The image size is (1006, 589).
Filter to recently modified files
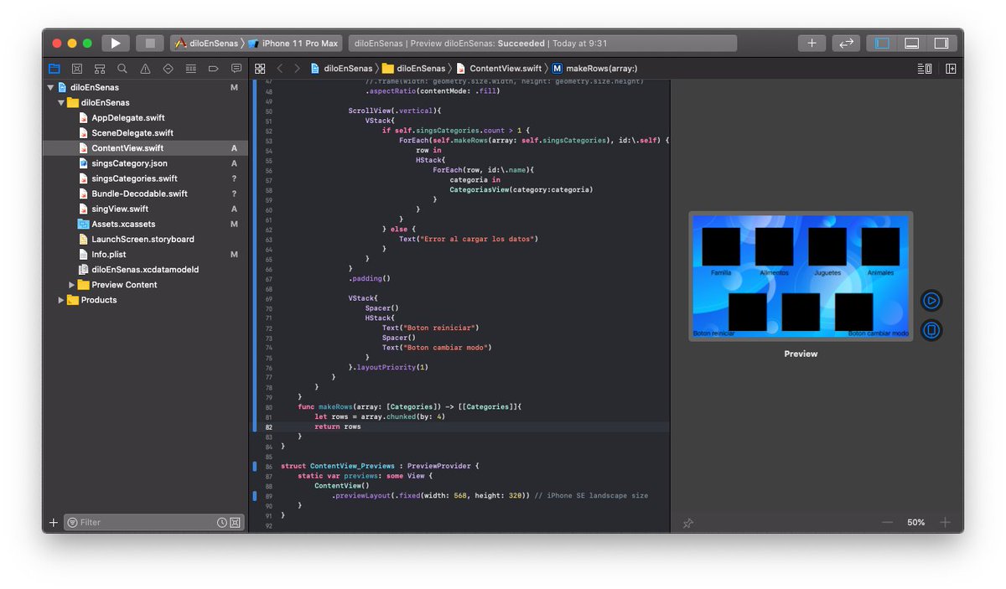(x=221, y=522)
